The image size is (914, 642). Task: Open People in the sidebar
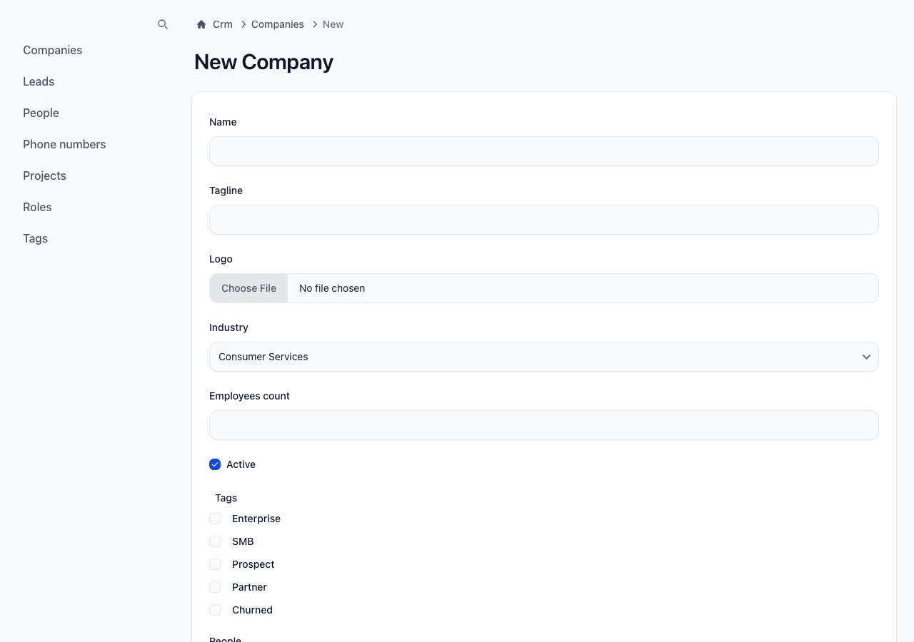point(41,113)
